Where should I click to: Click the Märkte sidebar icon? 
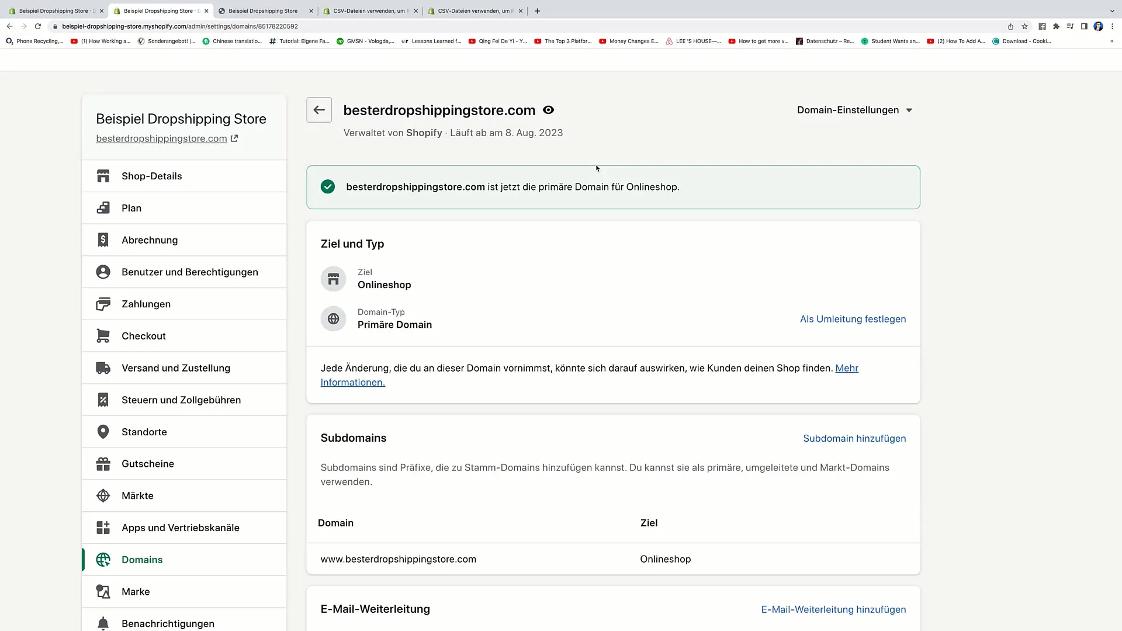[103, 495]
